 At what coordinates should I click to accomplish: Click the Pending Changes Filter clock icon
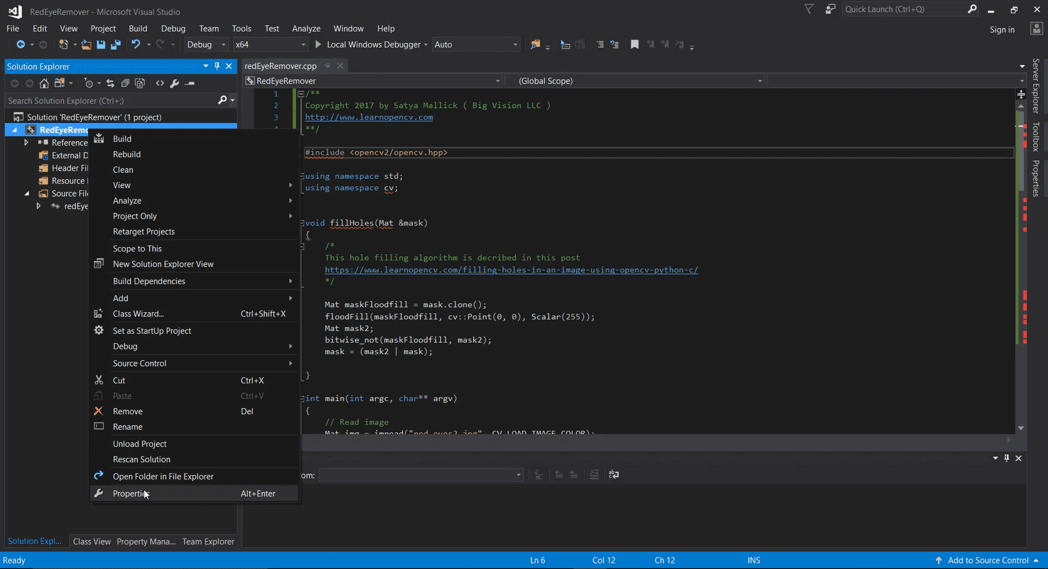[88, 83]
